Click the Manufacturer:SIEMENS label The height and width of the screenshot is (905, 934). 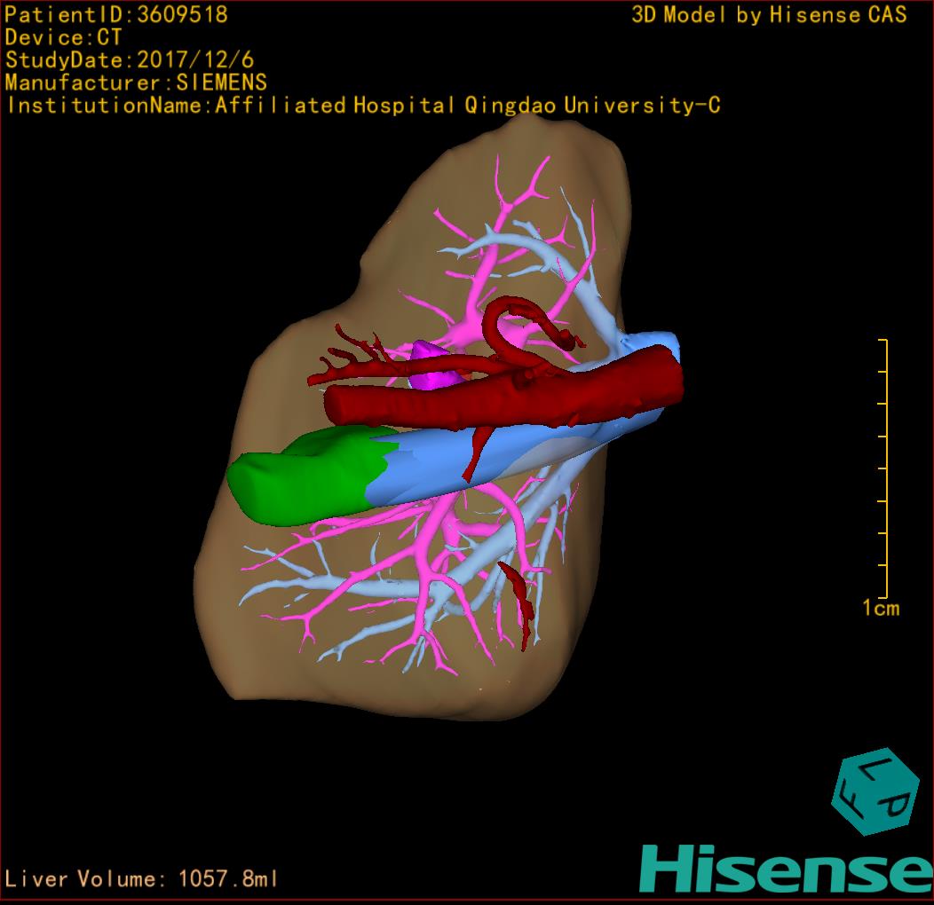[136, 83]
